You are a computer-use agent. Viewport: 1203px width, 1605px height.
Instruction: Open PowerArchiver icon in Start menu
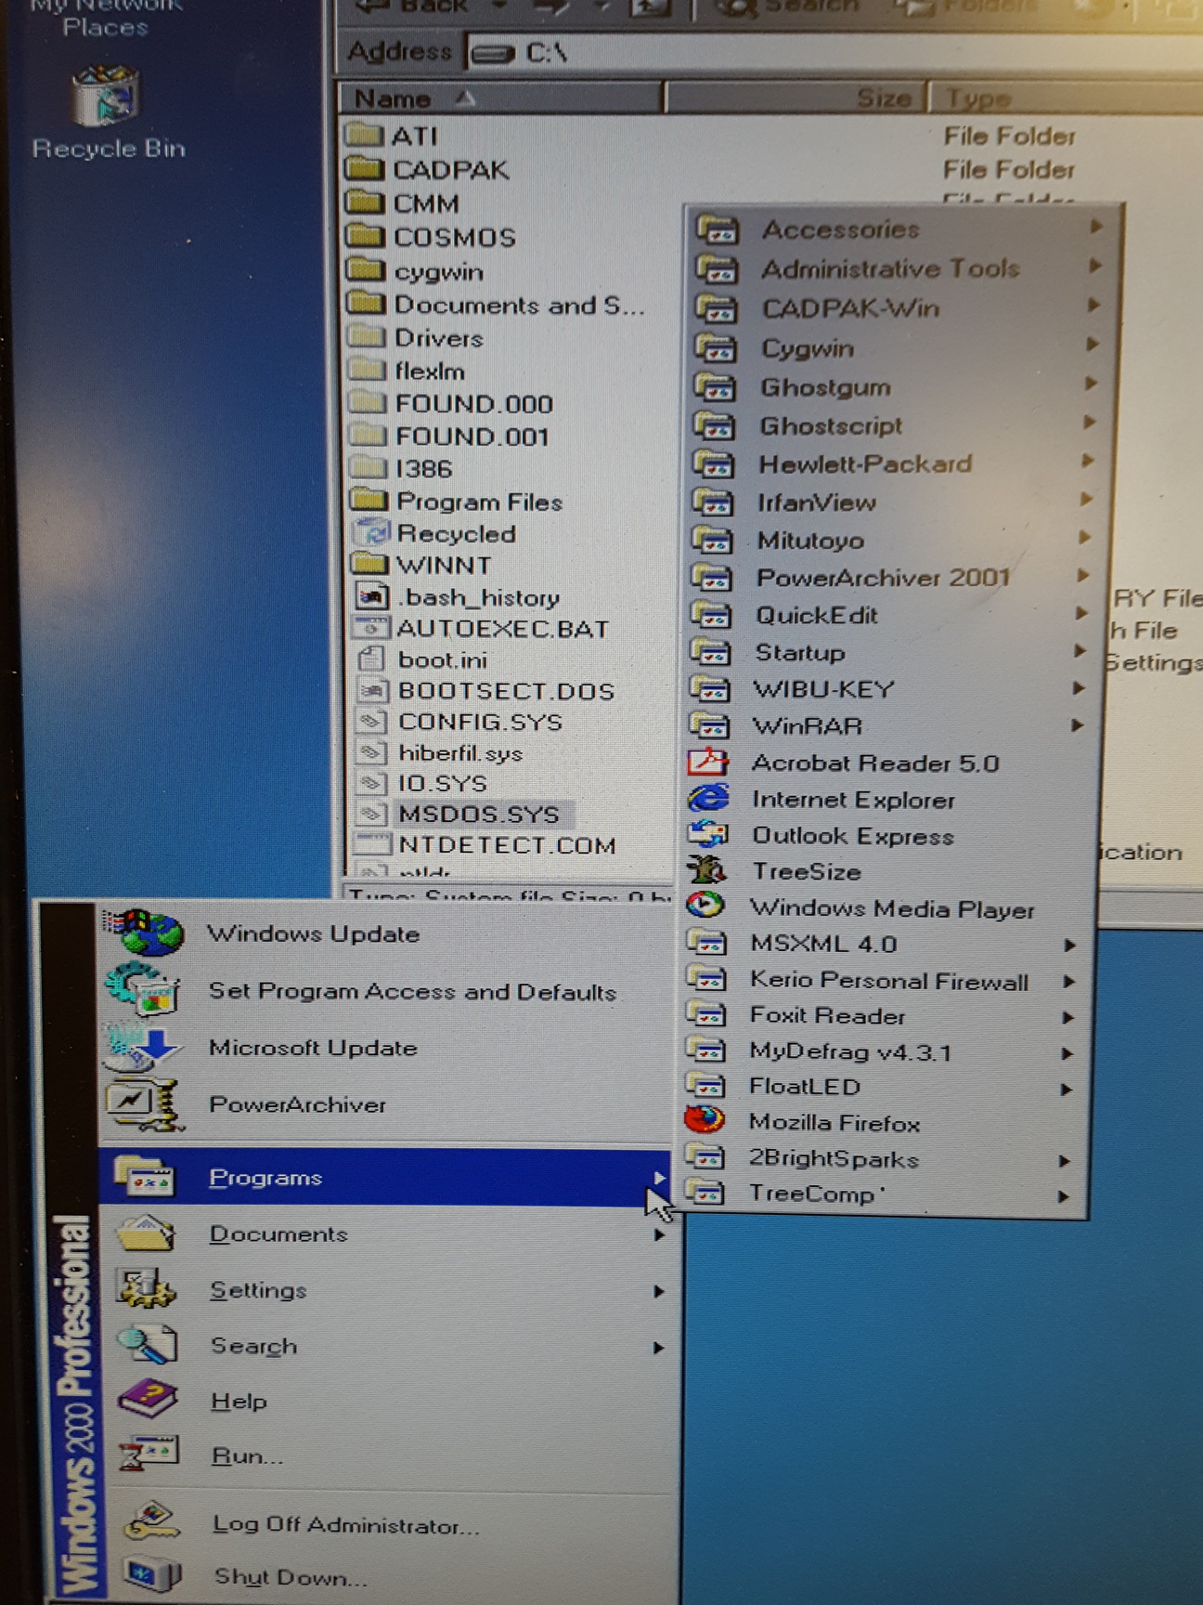tap(144, 1103)
